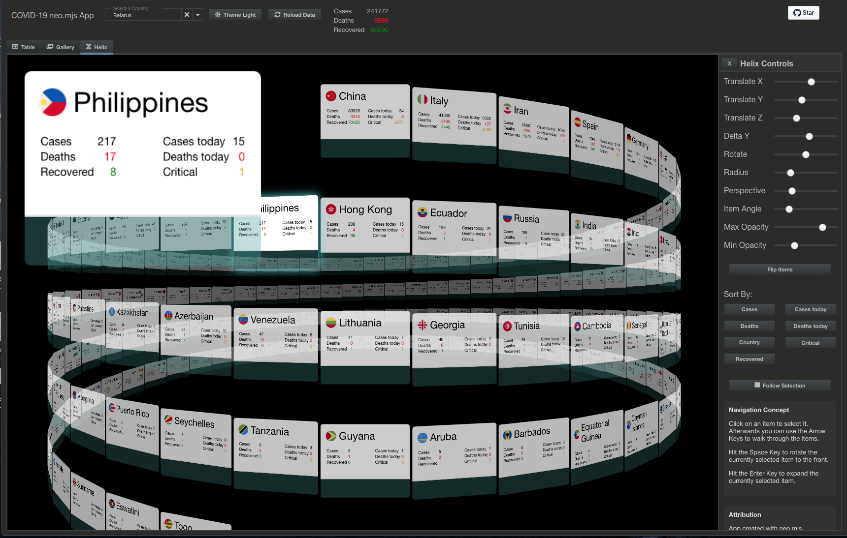Toggle Follow Selection checkbox
This screenshot has height=538, width=847.
757,385
